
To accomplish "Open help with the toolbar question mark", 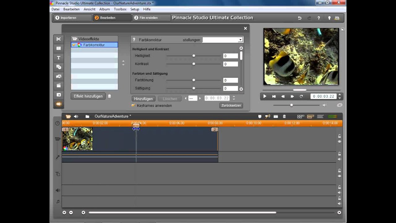I will point(319,18).
